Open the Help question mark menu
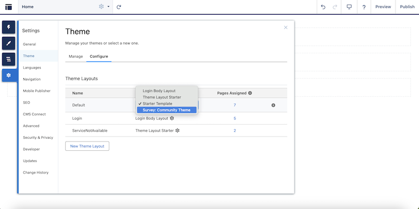419x209 pixels. 364,7
